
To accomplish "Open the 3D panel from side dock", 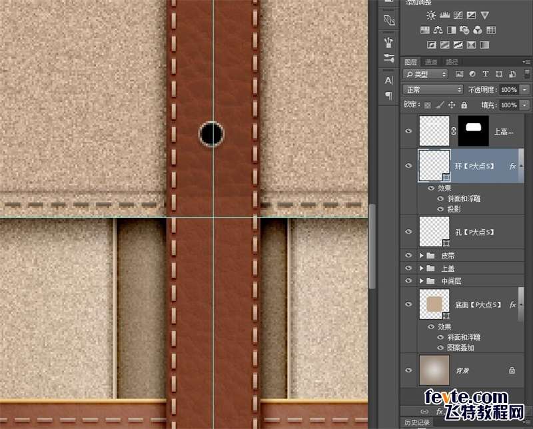I will (x=389, y=20).
